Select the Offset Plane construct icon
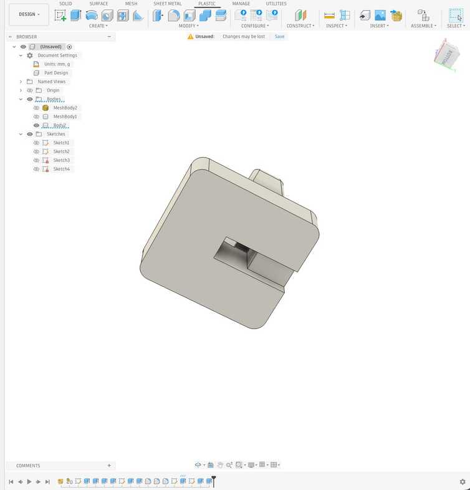470x490 pixels. (300, 16)
